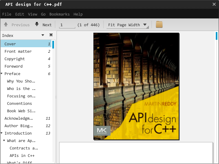Open the Fit Page Width zoom dropdown
Screen dimensions: 219x164
[x=127, y=25]
